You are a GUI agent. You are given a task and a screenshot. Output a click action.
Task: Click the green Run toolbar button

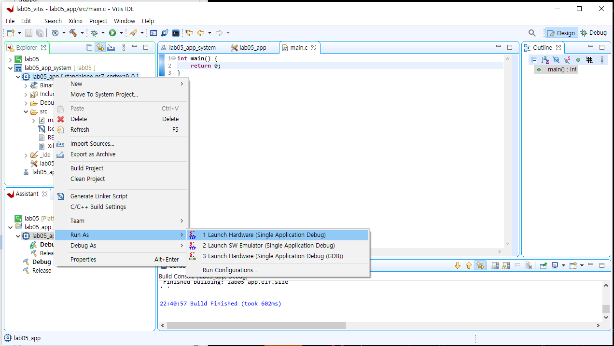click(112, 33)
